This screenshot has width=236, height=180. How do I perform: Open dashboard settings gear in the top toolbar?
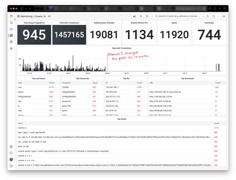tap(147, 16)
